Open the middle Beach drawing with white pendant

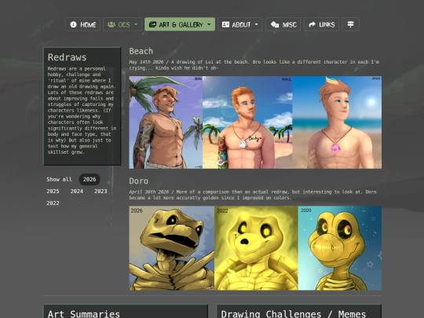(247, 122)
